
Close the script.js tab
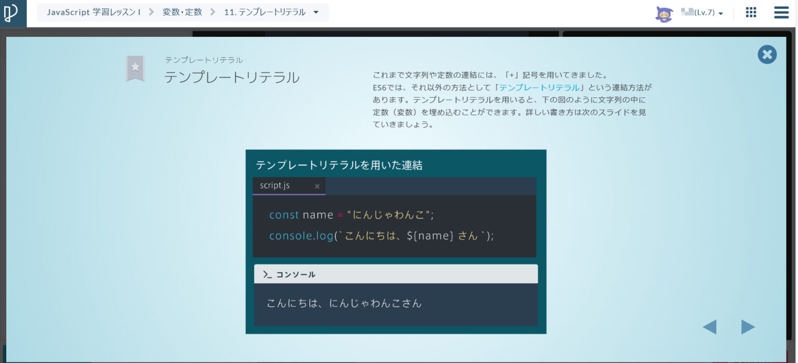point(317,186)
